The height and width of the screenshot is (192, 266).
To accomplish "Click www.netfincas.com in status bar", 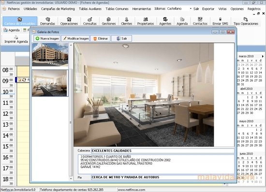I will (x=131, y=190).
